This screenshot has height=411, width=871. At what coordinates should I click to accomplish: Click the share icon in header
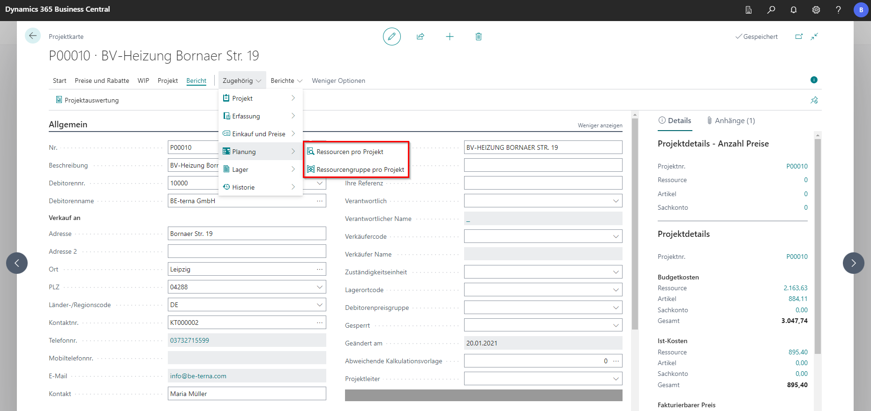420,37
